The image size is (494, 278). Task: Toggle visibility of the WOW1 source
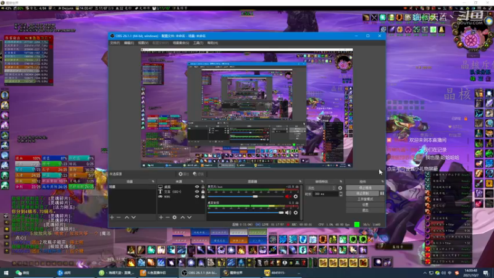point(197,196)
